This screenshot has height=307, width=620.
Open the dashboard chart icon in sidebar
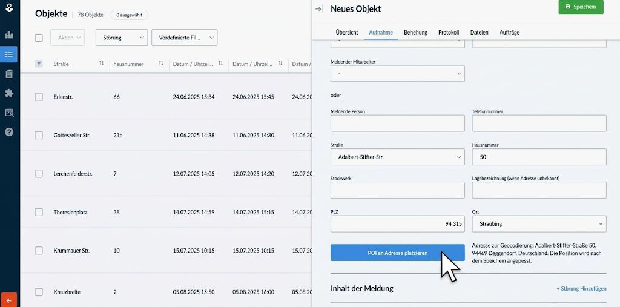pos(9,35)
